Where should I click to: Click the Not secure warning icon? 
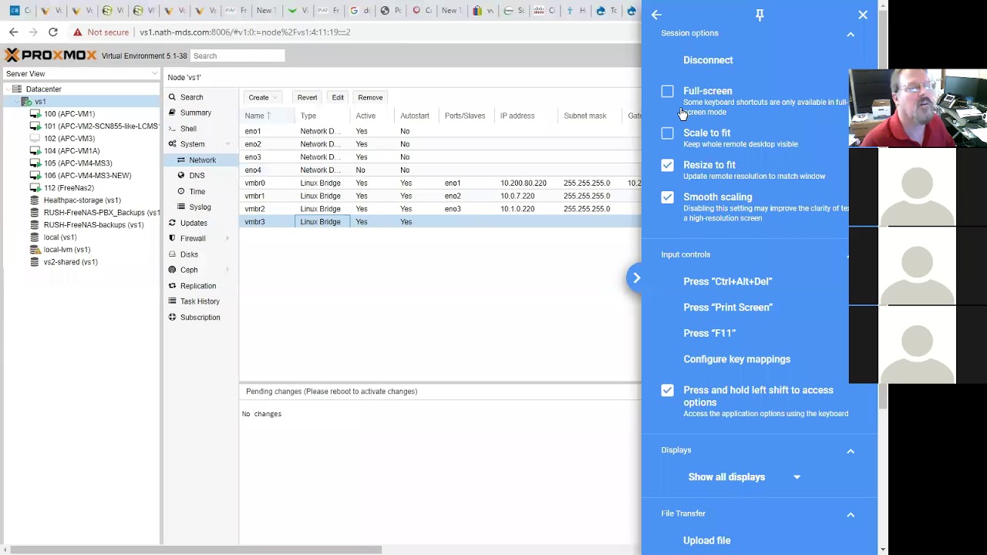click(x=78, y=32)
